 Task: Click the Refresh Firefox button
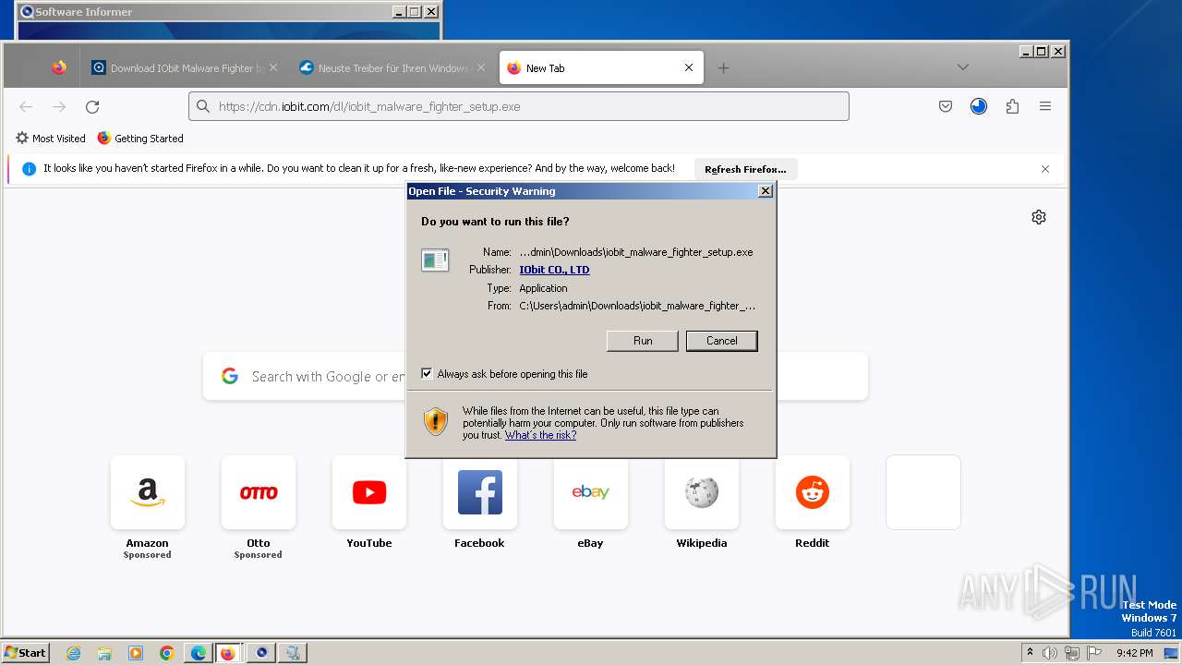click(745, 169)
